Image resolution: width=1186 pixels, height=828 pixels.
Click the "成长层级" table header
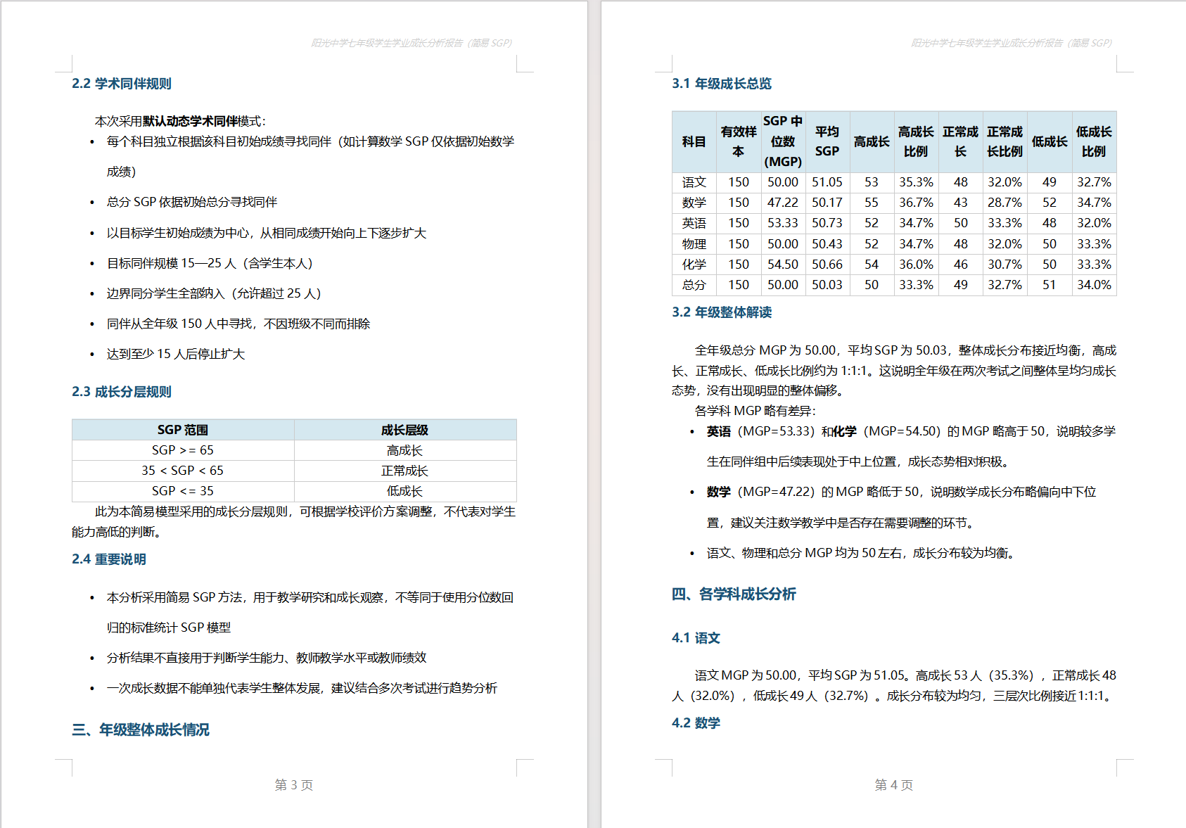click(405, 430)
